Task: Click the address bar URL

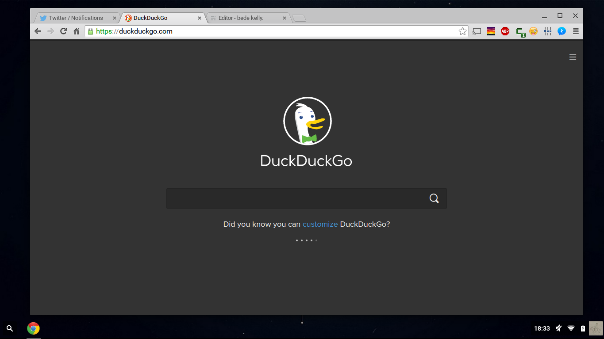Action: click(134, 31)
